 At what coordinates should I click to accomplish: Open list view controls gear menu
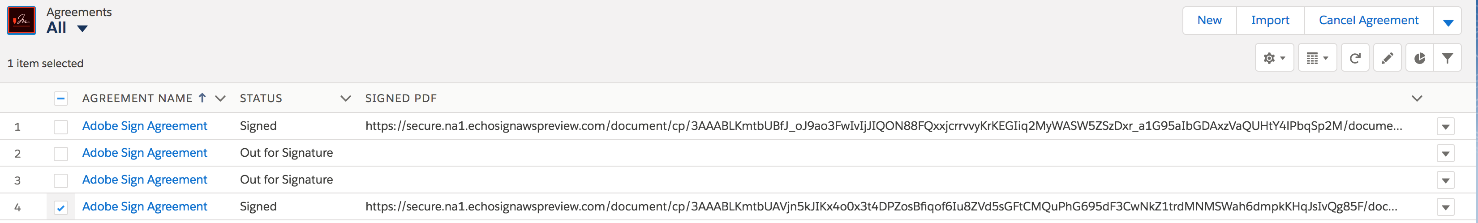pos(1274,58)
